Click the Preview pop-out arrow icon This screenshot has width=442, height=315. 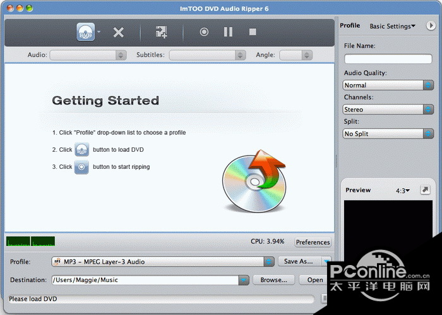point(425,190)
